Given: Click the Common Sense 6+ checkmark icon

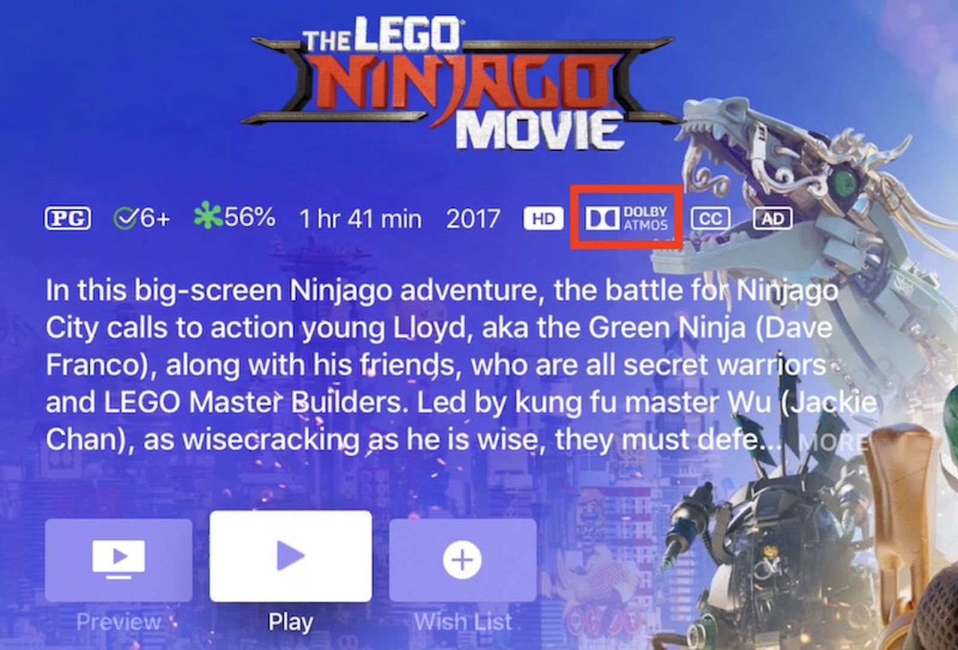Looking at the screenshot, I should [125, 218].
